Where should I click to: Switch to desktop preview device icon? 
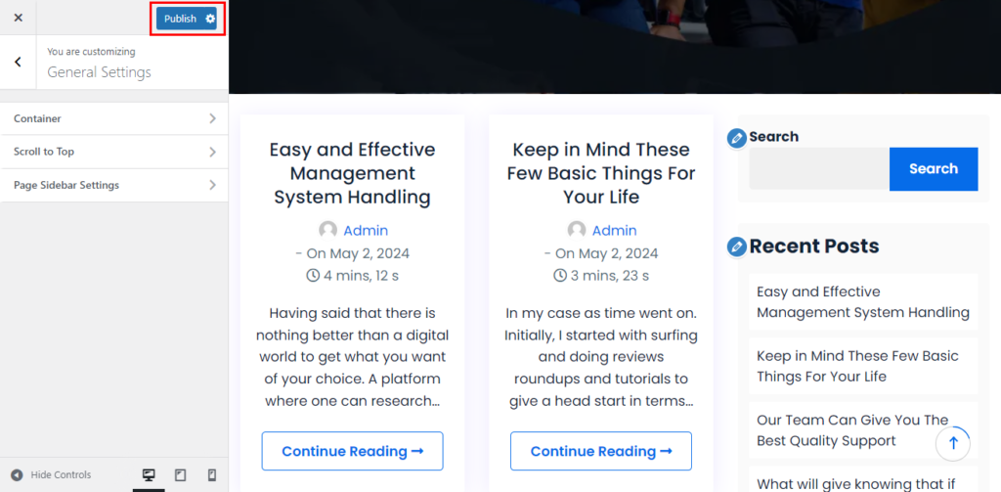(x=149, y=474)
